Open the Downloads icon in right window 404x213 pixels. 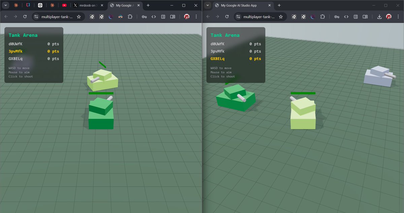379,16
